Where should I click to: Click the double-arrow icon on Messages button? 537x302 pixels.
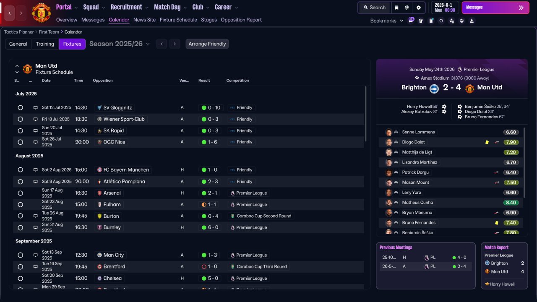click(x=521, y=8)
